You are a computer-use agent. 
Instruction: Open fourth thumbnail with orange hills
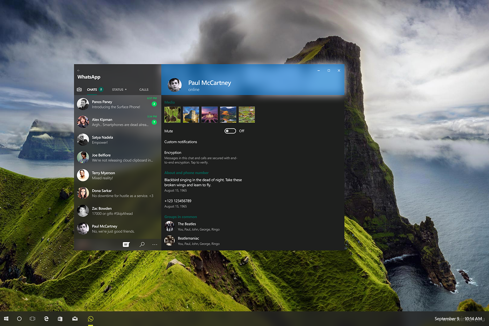[x=228, y=114]
